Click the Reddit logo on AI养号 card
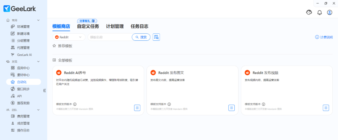 coord(59,72)
